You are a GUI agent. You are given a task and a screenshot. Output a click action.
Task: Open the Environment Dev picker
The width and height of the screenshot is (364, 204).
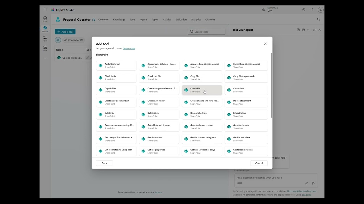point(270,10)
